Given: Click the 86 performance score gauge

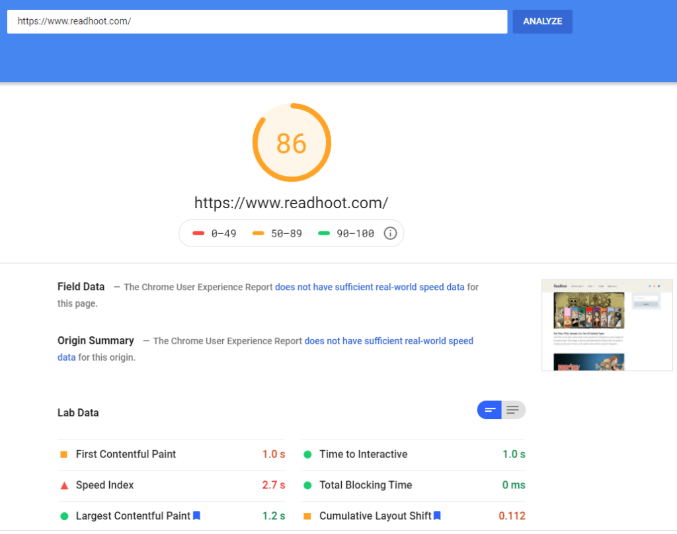Looking at the screenshot, I should 292,143.
